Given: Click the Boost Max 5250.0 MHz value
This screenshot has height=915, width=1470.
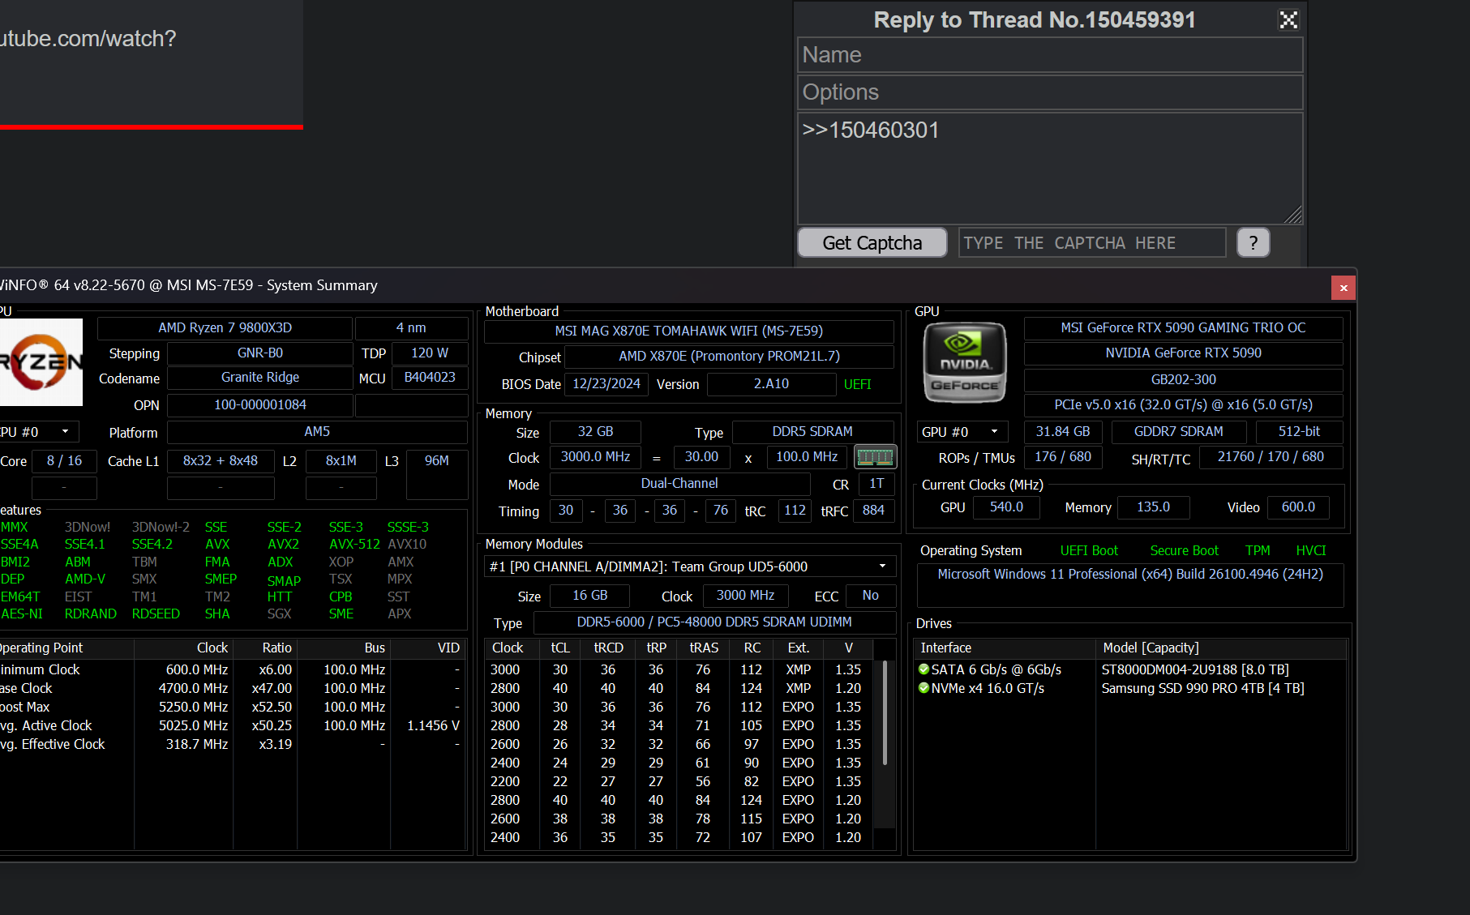Looking at the screenshot, I should 193,708.
